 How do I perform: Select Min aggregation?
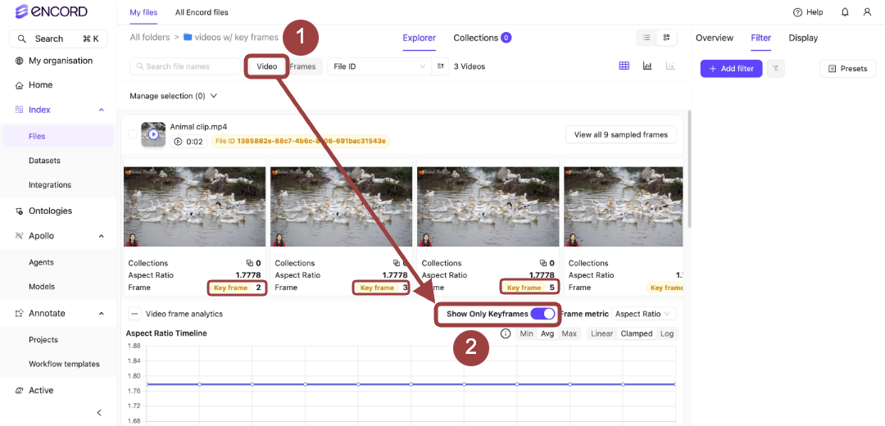526,333
